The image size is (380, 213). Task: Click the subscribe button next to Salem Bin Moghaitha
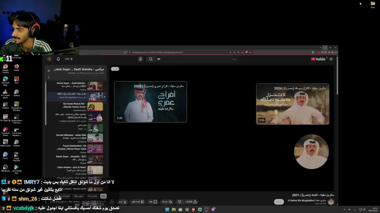tap(279, 202)
